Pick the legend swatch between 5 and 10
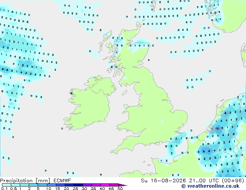This screenshot has width=246, height=190. pyautogui.click(x=43, y=185)
